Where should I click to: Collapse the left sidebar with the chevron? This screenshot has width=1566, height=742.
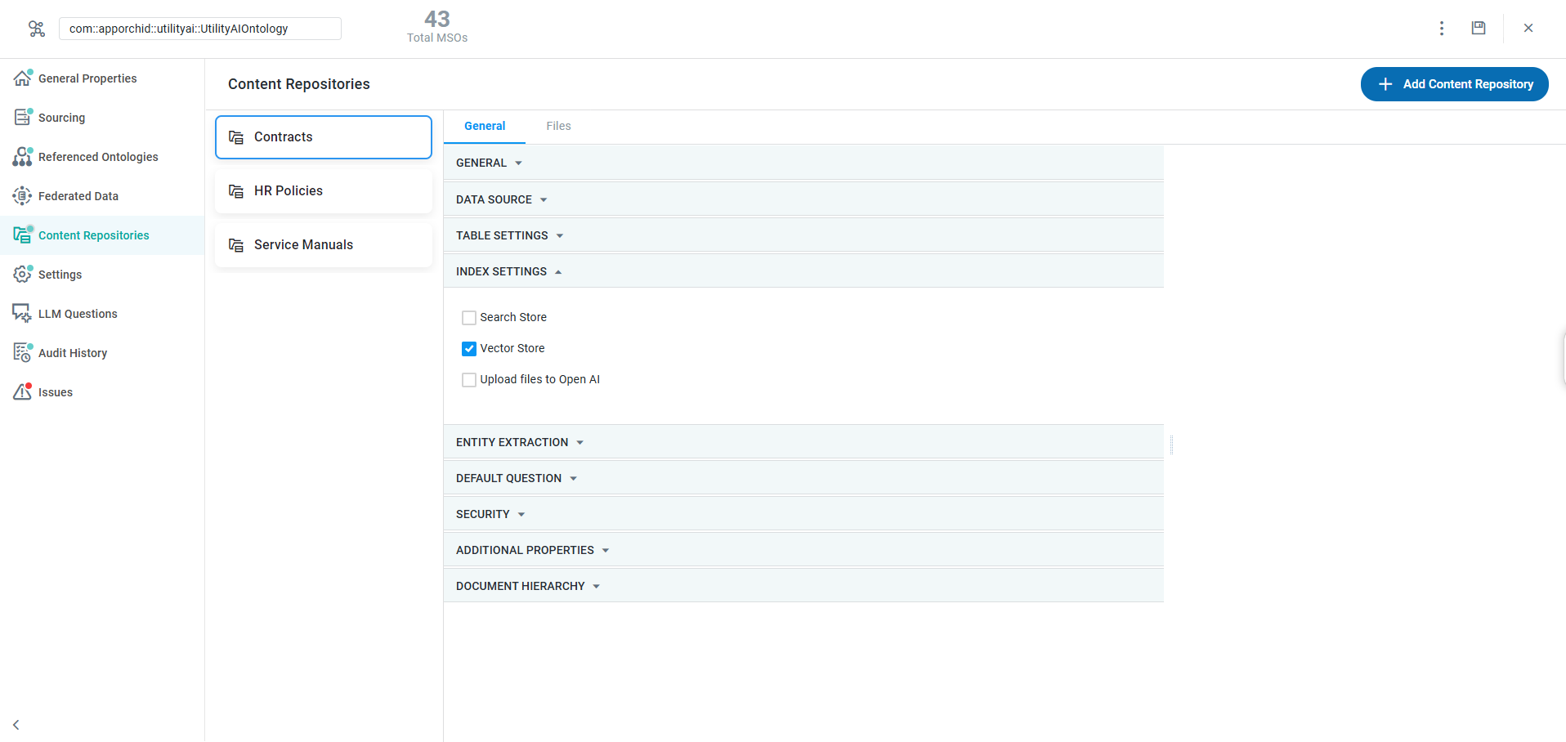(x=16, y=725)
